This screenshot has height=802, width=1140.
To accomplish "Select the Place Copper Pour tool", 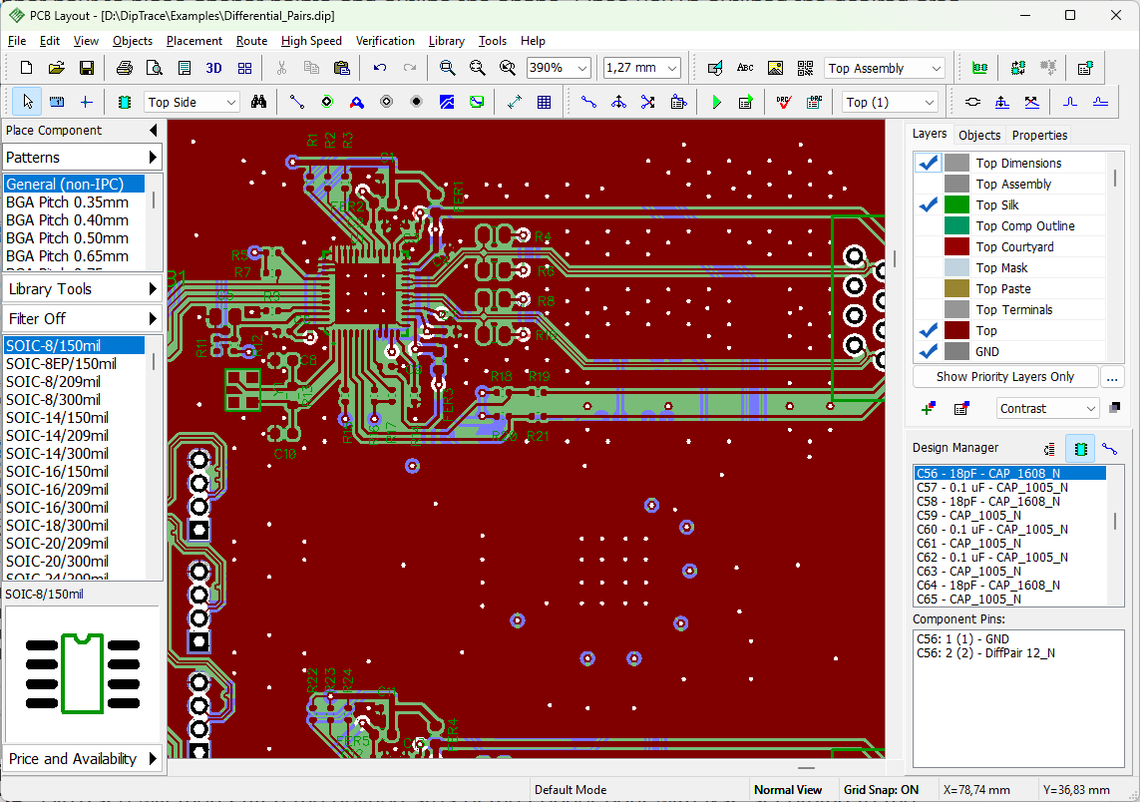I will [447, 102].
